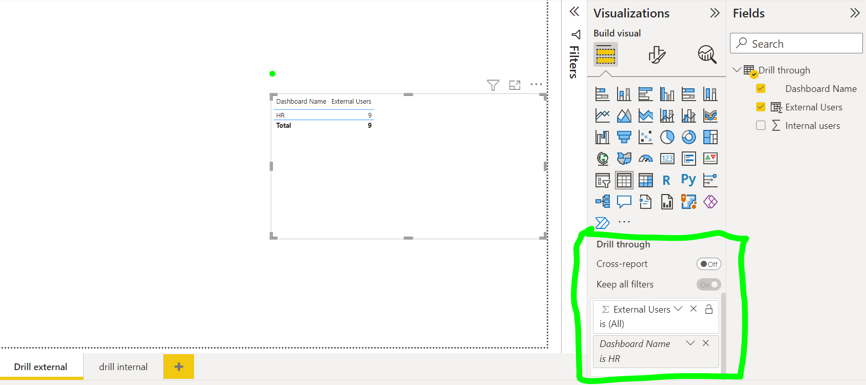Remove the Dashboard Name drill-through field

point(706,343)
